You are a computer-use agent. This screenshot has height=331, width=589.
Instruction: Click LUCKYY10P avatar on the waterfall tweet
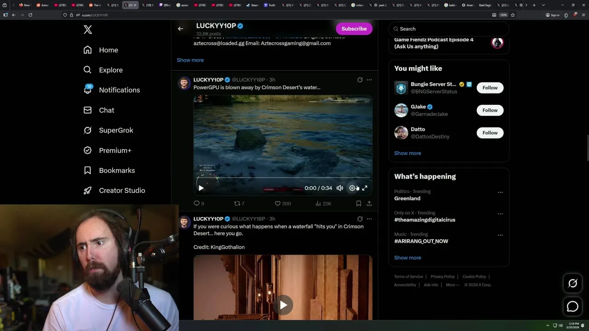pyautogui.click(x=184, y=223)
